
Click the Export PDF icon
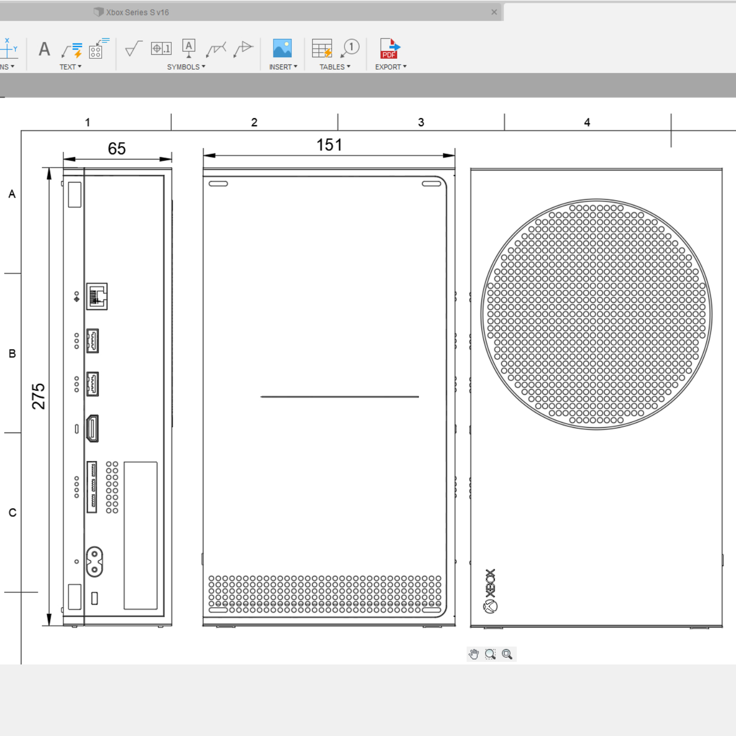coord(390,49)
